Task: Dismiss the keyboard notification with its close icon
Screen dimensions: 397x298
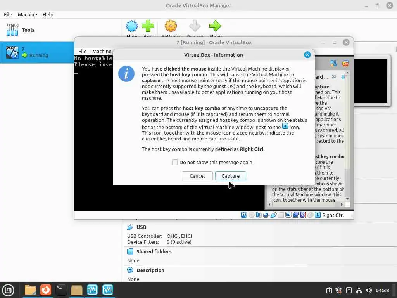Action: 343,76
